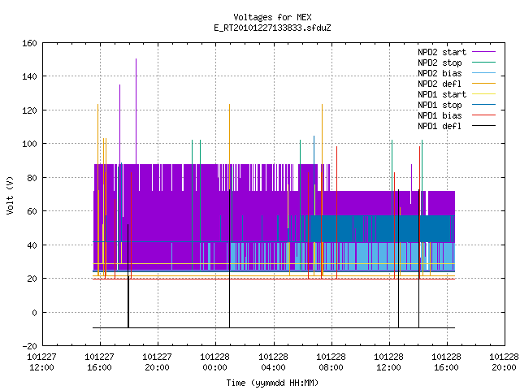Click the dark blue NPD1 stop legend line

coord(484,105)
